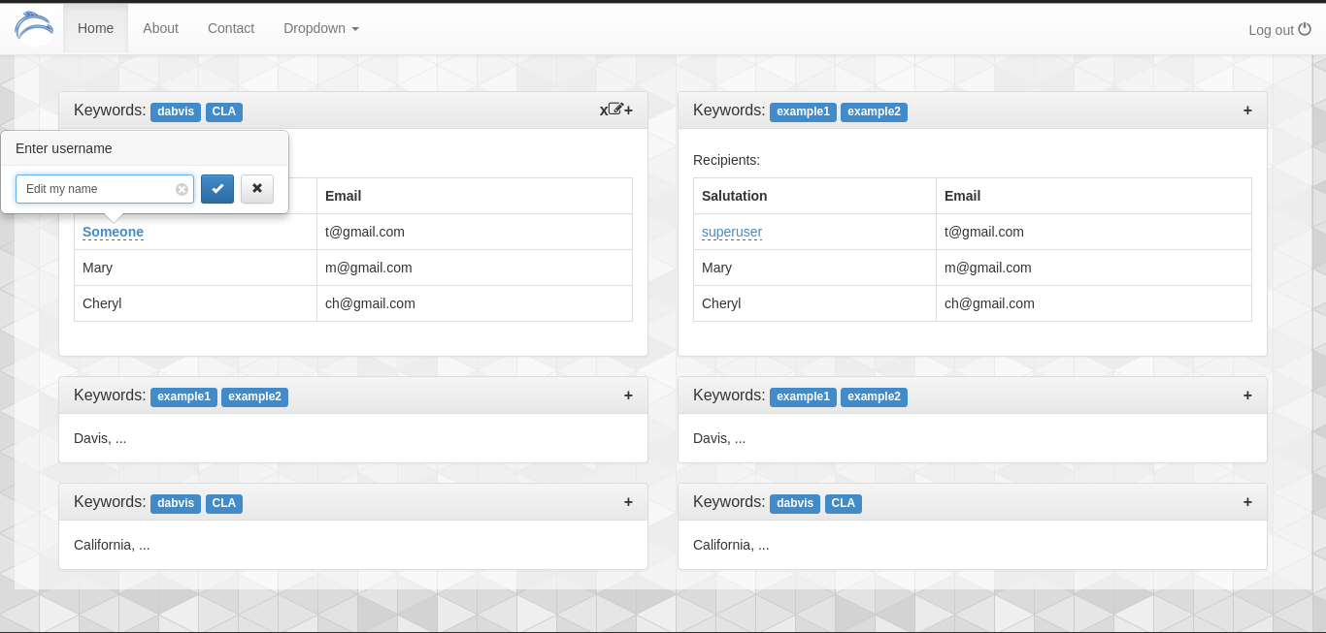
Task: Select 'Cheryl' cell in the right table
Action: (814, 303)
